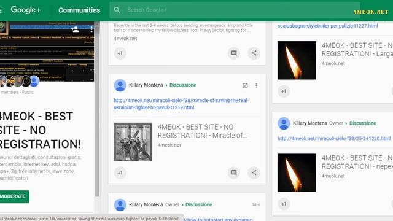Open Discussione category on the 14m post
The image size is (393, 221).
199,204
